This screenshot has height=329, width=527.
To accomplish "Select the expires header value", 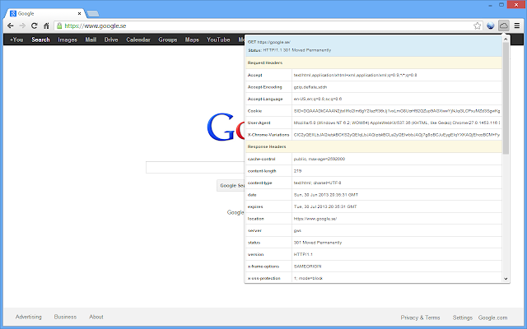I will pos(325,206).
